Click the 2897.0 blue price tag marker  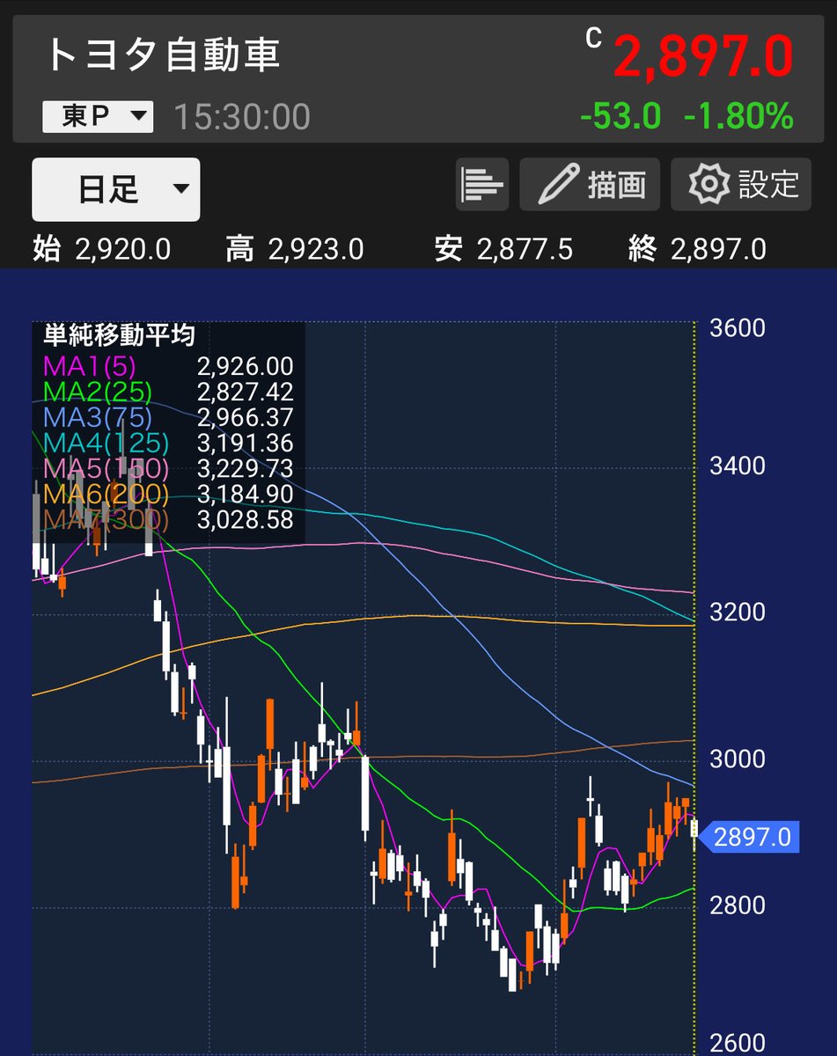tap(750, 837)
